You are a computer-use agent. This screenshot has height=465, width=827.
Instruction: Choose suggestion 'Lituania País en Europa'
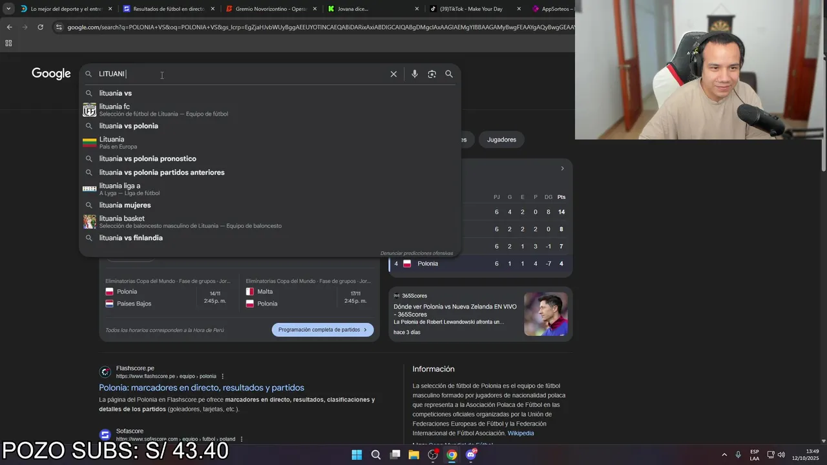click(x=270, y=143)
